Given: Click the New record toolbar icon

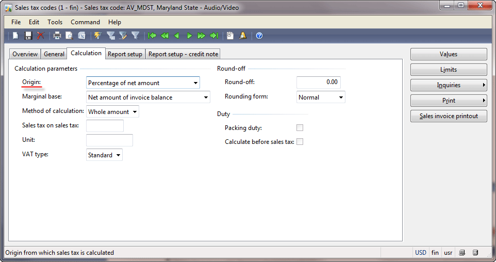Looking at the screenshot, I should pos(15,36).
